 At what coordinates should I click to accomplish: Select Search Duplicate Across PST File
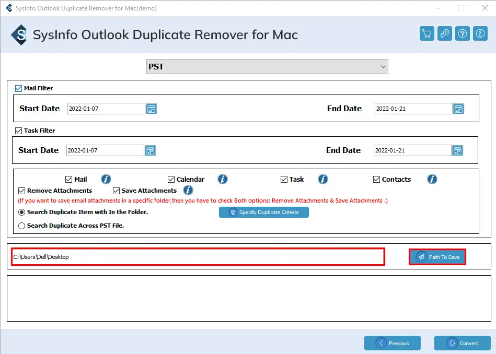(x=21, y=226)
